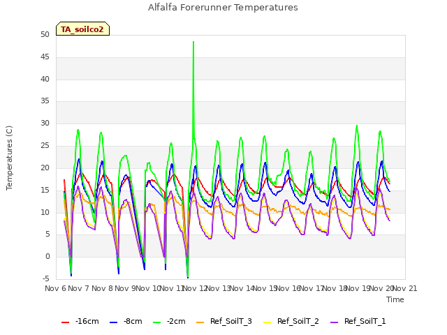Click the green spike peak near 48
The width and height of the screenshot is (447, 335).
pyautogui.click(x=193, y=42)
